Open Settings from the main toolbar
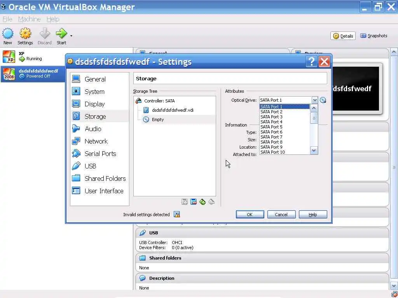The image size is (398, 298). click(25, 37)
